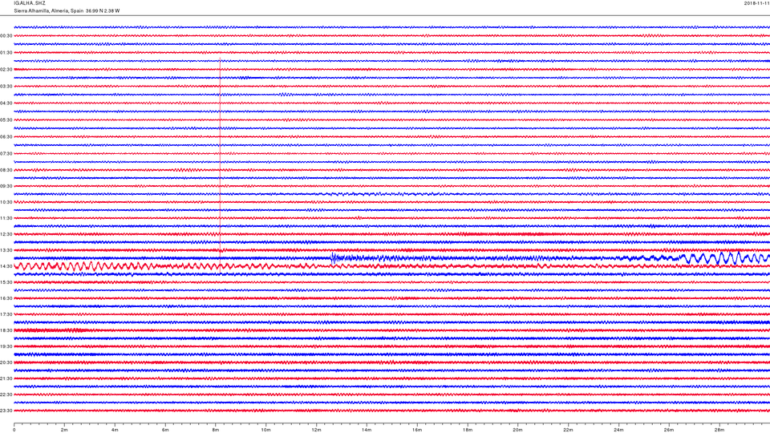Click the 10m axis tick label
The height and width of the screenshot is (433, 770).
[x=265, y=430]
